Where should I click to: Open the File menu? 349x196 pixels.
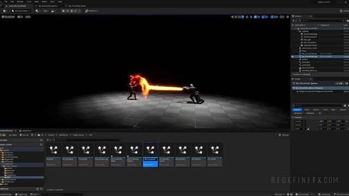6,2
